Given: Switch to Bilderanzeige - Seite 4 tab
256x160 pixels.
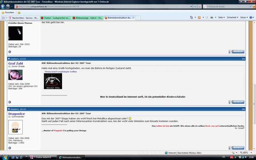Looking at the screenshot, I should pyautogui.click(x=87, y=18).
